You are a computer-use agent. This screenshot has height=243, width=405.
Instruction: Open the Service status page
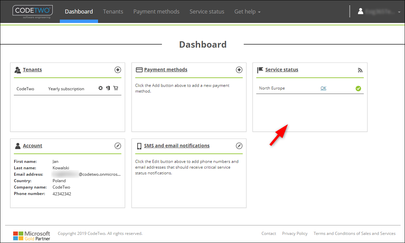click(x=207, y=11)
